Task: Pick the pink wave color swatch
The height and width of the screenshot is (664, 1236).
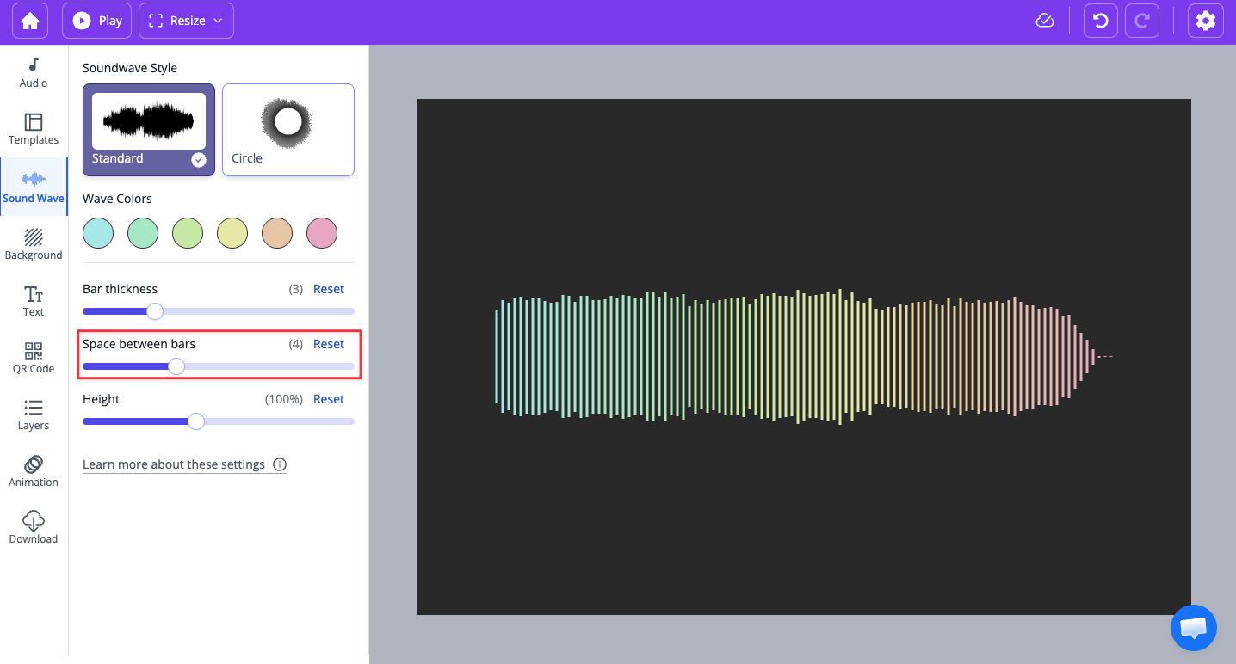Action: [x=321, y=232]
